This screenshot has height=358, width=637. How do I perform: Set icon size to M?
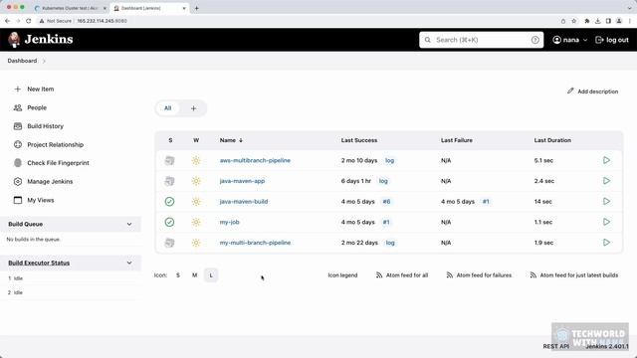[195, 275]
